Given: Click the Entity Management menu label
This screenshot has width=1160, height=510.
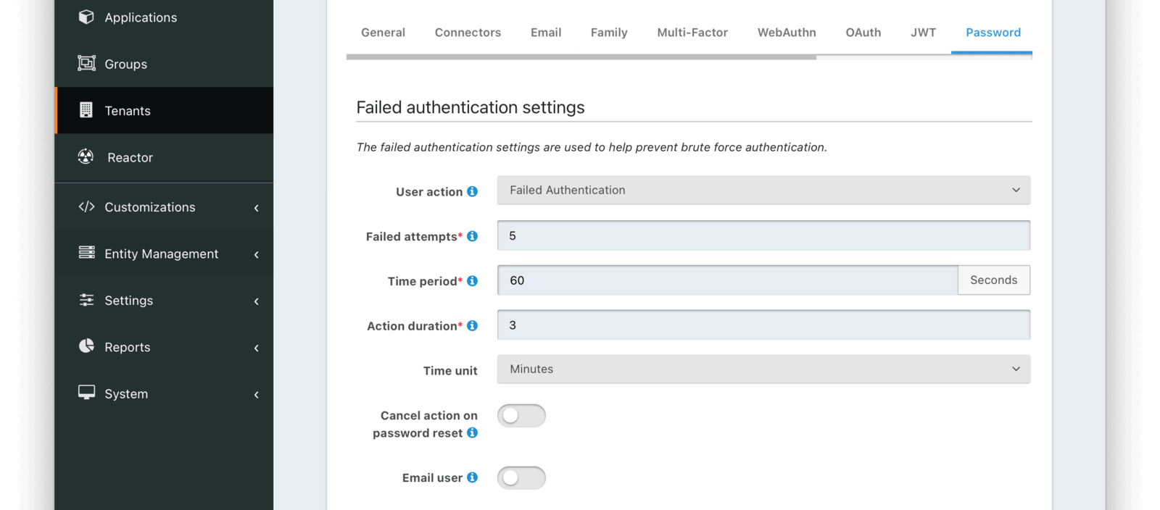Looking at the screenshot, I should (x=161, y=254).
